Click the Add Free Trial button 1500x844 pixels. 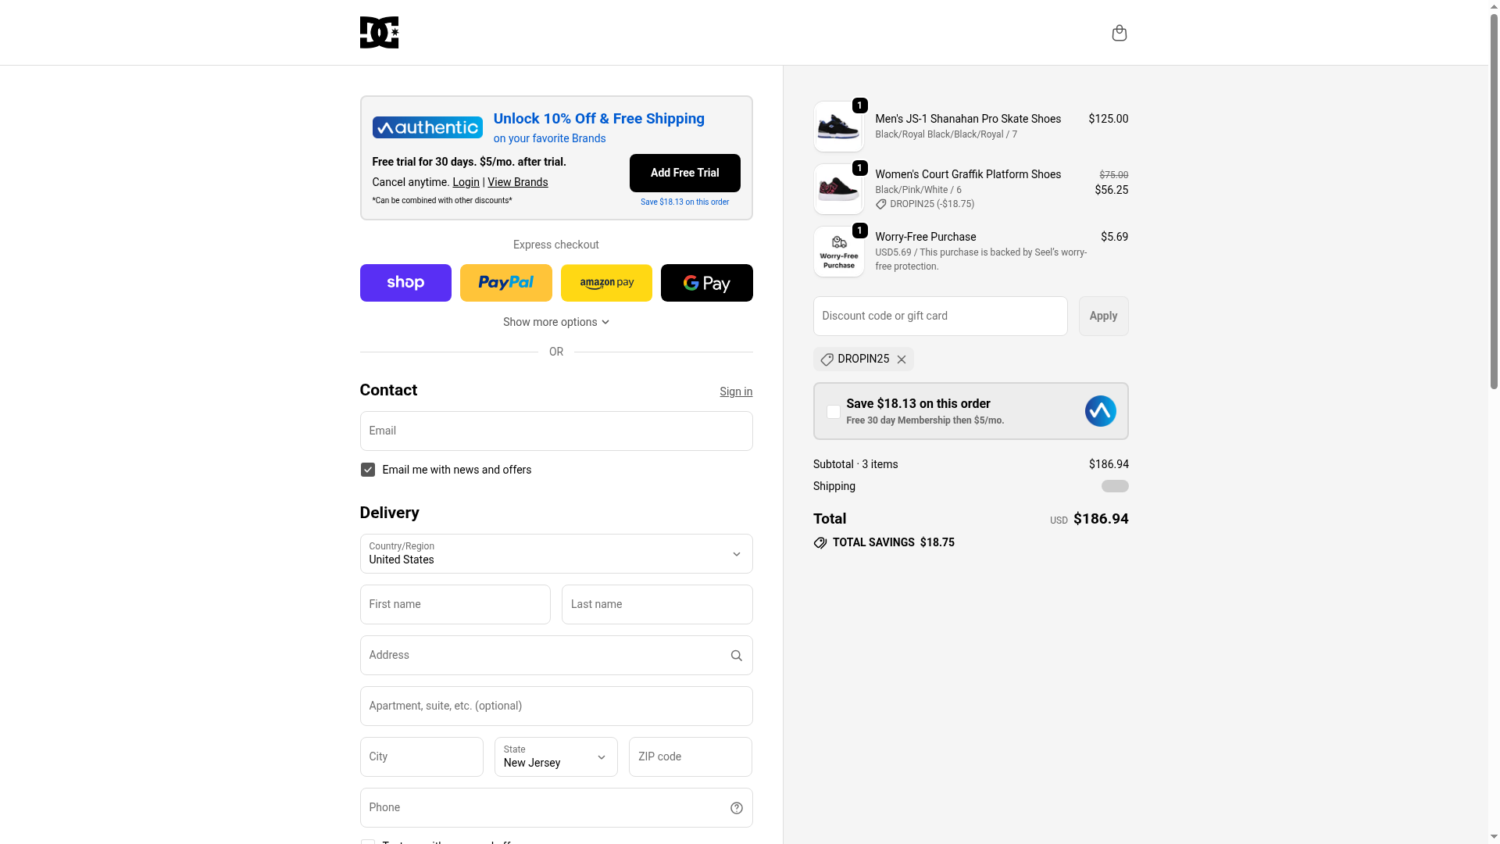click(x=684, y=173)
